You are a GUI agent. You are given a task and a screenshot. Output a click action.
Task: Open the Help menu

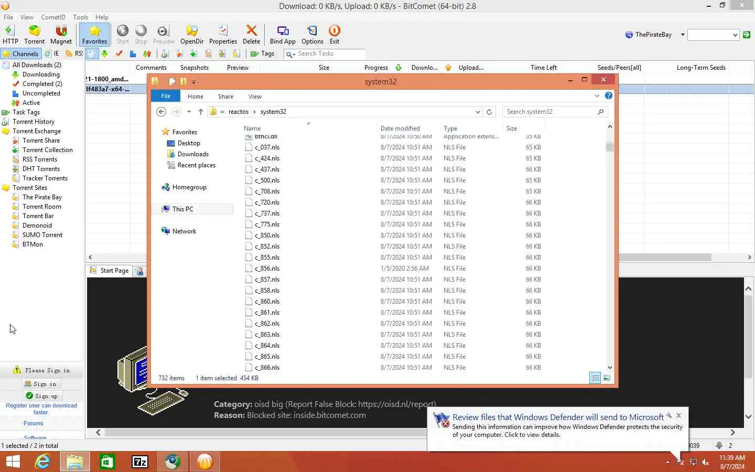tap(102, 17)
